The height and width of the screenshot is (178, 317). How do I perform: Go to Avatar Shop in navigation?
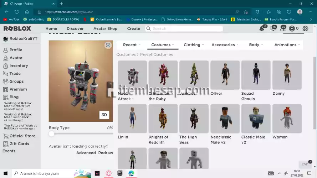105,28
